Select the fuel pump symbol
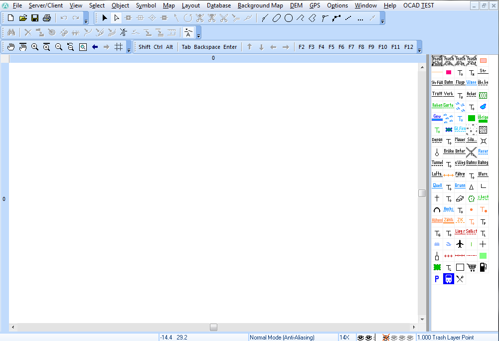 483,267
